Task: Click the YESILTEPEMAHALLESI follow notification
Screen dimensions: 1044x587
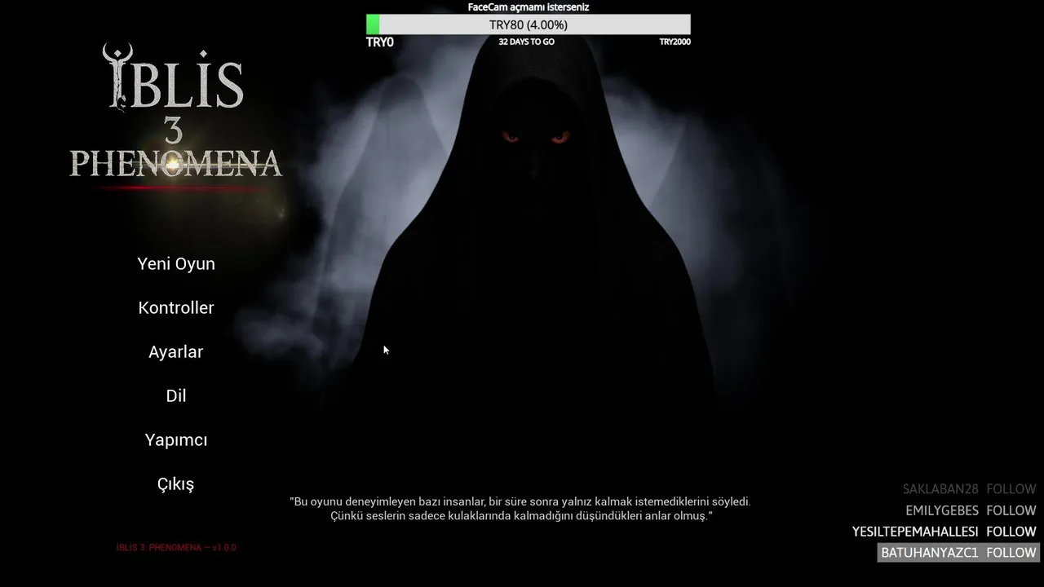Action: pos(944,532)
